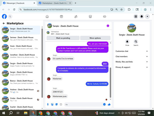Open the Marketplace storefront icon

pos(90,16)
